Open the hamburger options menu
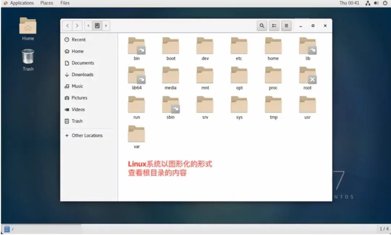 click(x=286, y=25)
